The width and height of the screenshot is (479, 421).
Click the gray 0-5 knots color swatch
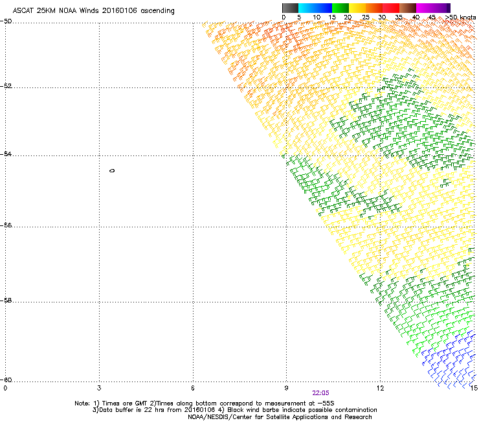(x=290, y=8)
